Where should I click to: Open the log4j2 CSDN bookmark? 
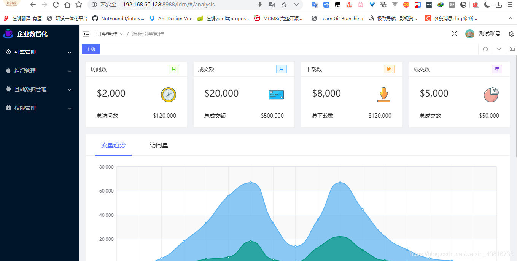point(451,18)
